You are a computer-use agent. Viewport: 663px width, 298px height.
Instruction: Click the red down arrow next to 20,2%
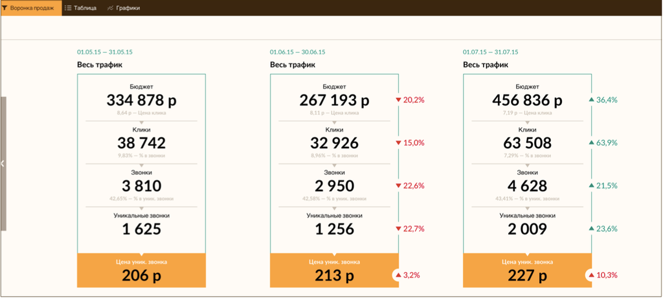[x=399, y=100]
